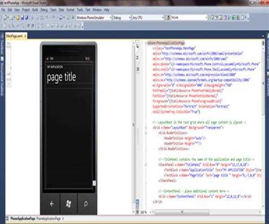Tap the Search button on the phone preview
The width and height of the screenshot is (269, 224).
[x=85, y=204]
